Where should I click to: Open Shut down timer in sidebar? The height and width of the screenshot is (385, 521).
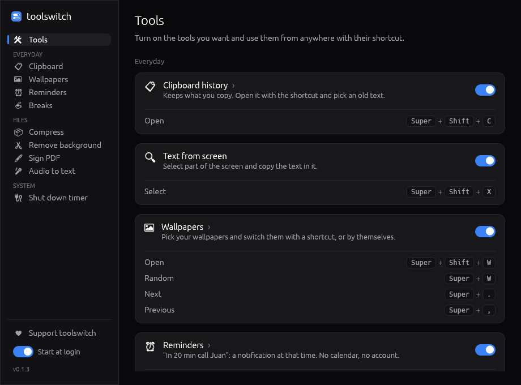click(x=59, y=198)
